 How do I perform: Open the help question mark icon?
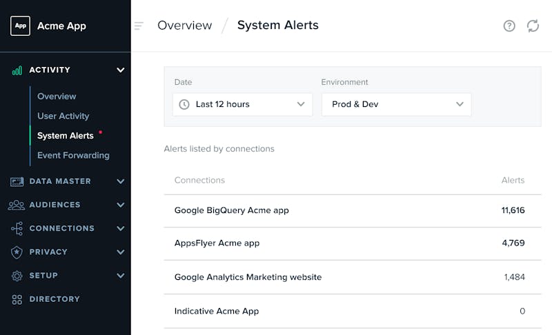pos(509,26)
